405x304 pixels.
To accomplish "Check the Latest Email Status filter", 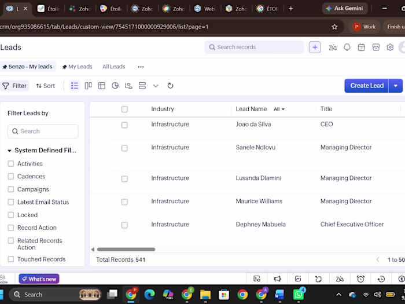I will pyautogui.click(x=11, y=202).
